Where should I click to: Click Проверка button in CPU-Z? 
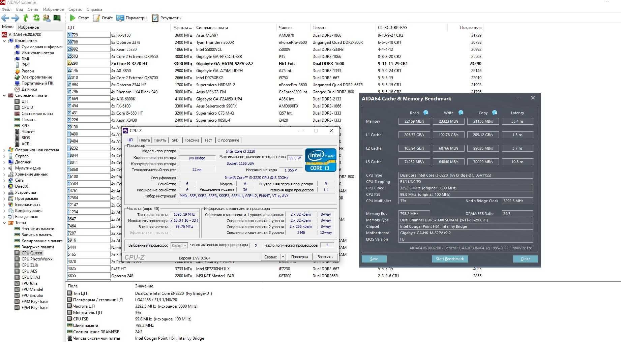(x=299, y=257)
